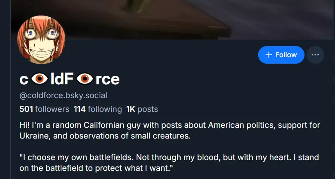Image resolution: width=335 pixels, height=179 pixels.
Task: Click the second eye emoji in name
Action: [85, 79]
